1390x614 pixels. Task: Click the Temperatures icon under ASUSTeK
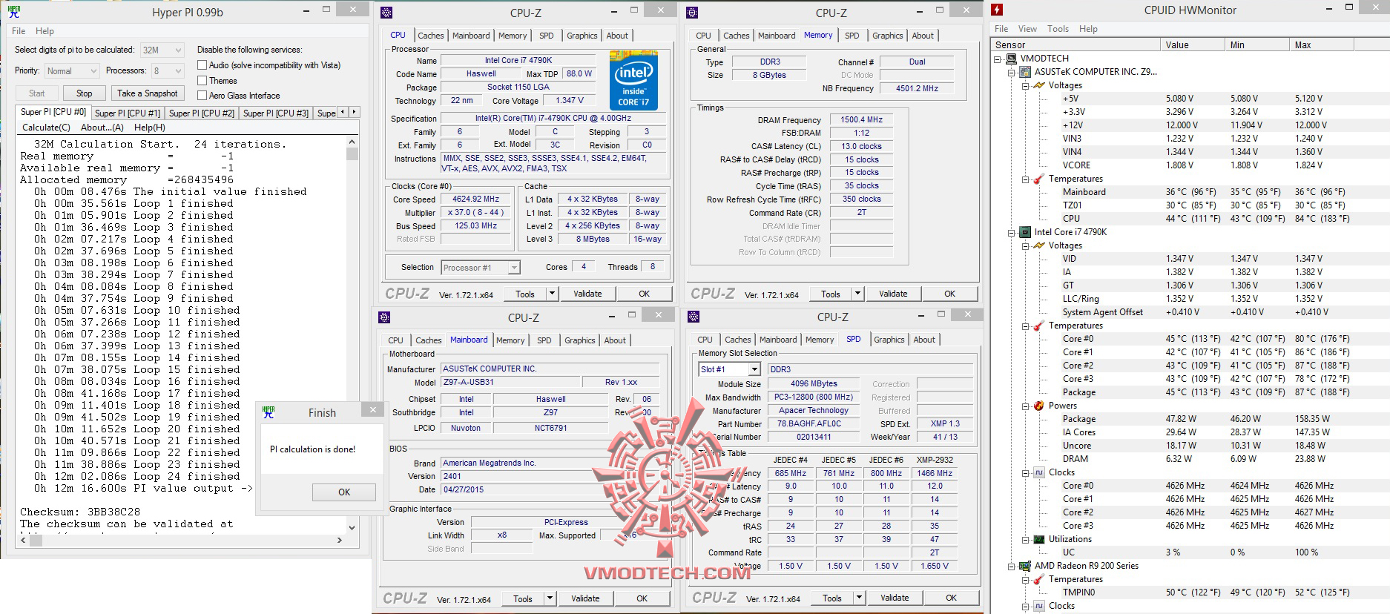coord(1038,179)
